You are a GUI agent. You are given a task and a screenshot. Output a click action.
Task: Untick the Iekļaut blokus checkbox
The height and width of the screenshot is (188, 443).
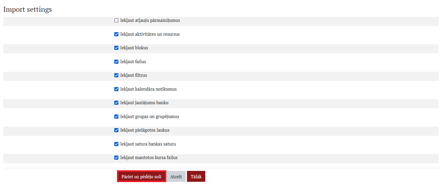(116, 48)
